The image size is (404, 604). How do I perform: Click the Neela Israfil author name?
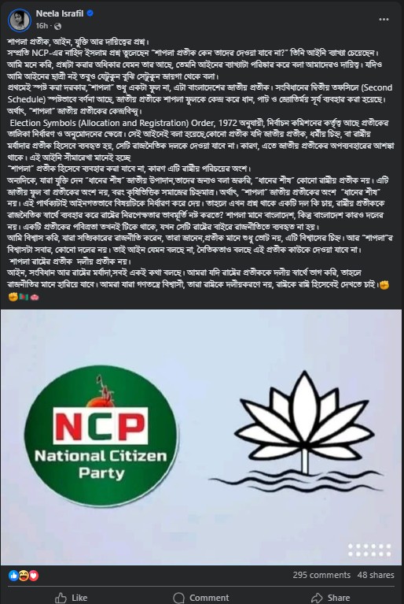(60, 13)
